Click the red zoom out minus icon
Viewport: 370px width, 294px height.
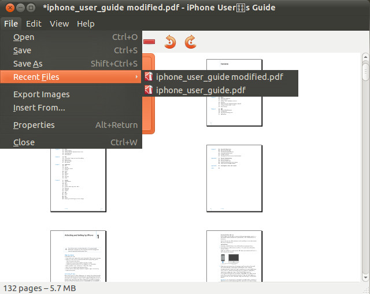pos(149,42)
